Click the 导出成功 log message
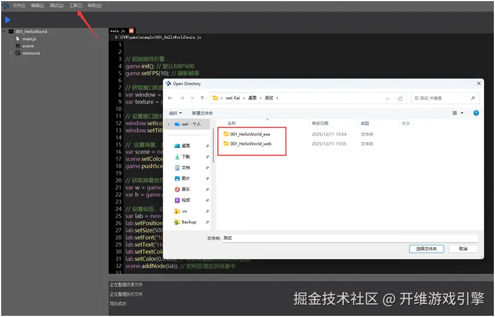Viewport: 495px width, 317px height. pos(118,304)
